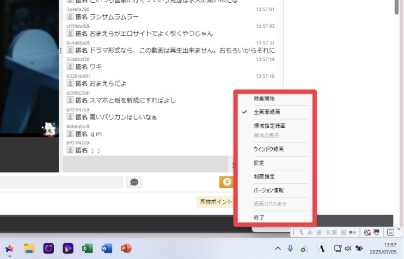This screenshot has width=404, height=259.
Task: Launch PowerPoint from the taskbar
Action: 126,249
